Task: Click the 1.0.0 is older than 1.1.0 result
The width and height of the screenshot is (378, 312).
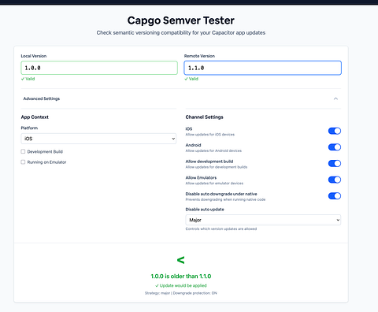Action: point(181,277)
